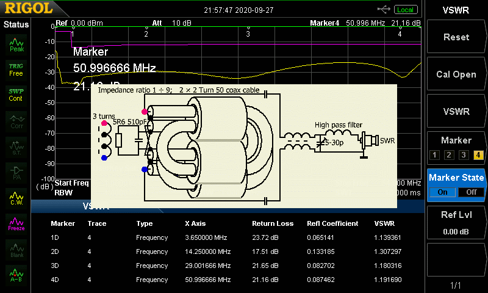The image size is (488, 293).
Task: Click the Blank trace status icon
Action: pos(16,249)
